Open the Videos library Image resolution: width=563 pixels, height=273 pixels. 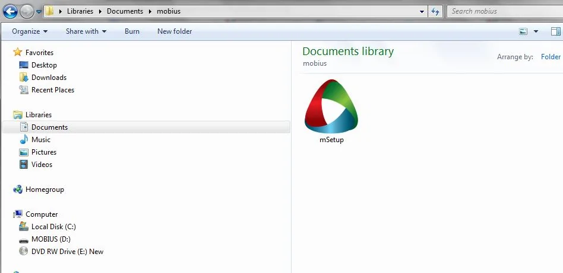42,165
